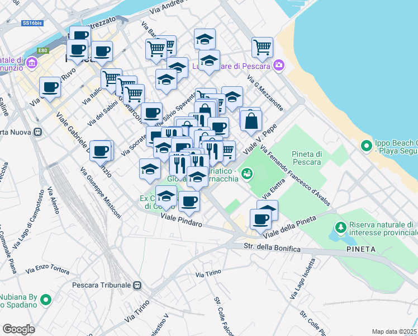Select the Riserva naturale di interesse provinciale label

(383, 228)
